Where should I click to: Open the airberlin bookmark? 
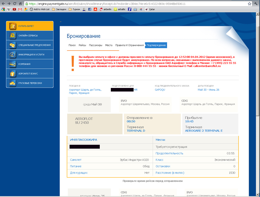tap(105, 9)
